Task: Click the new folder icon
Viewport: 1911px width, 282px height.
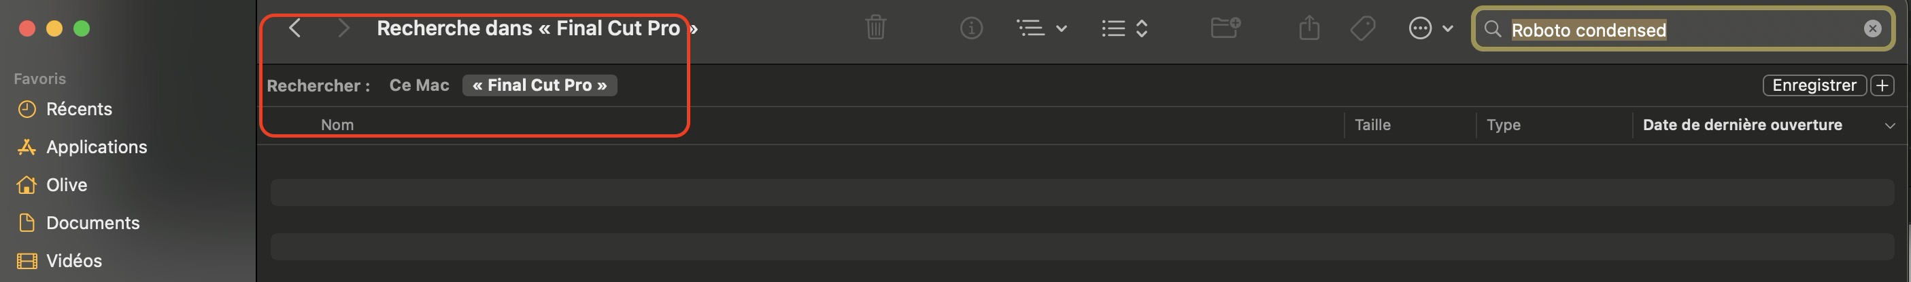Action: pos(1225,28)
